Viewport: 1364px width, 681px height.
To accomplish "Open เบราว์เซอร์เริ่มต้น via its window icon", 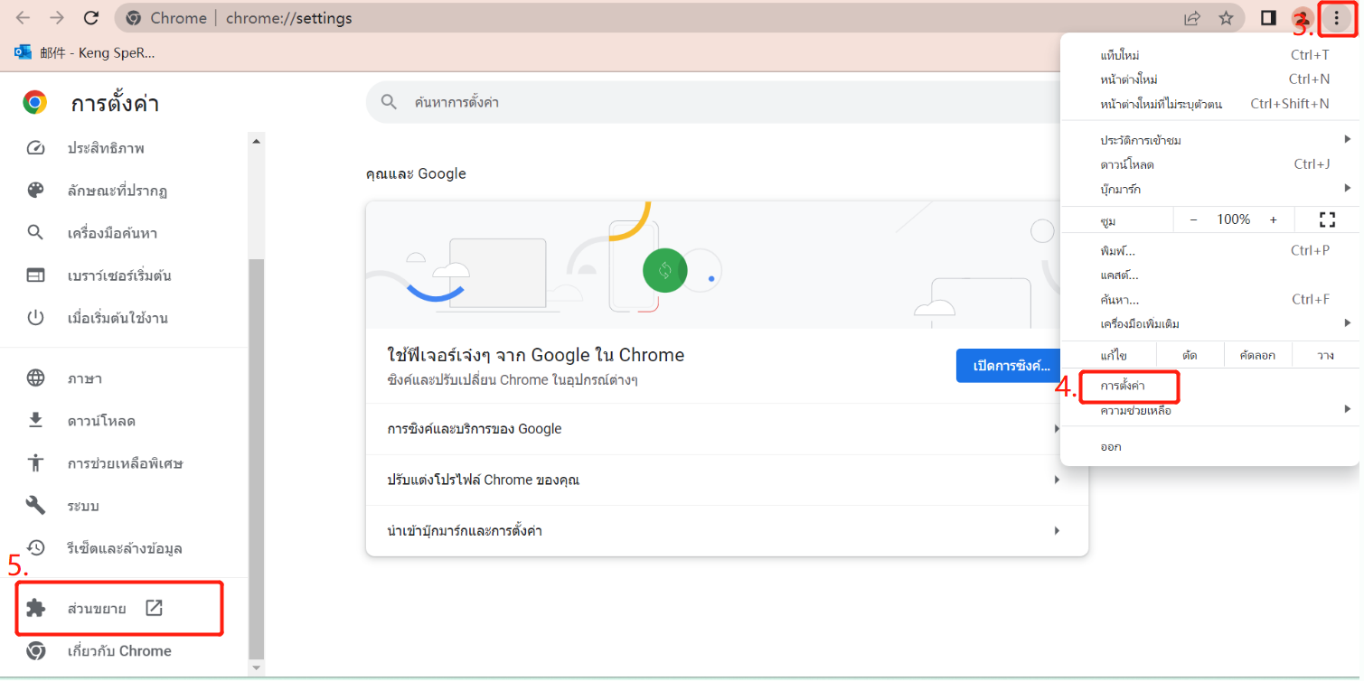I will coord(35,275).
